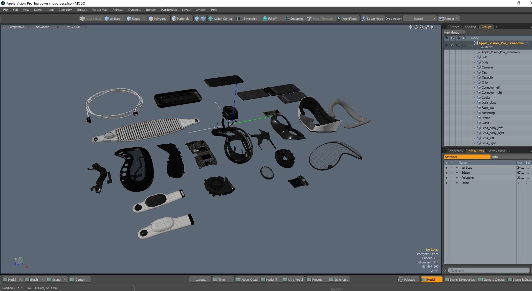The height and width of the screenshot is (291, 532).
Task: Maximize the viewport with expand icon
Action: [x=427, y=27]
